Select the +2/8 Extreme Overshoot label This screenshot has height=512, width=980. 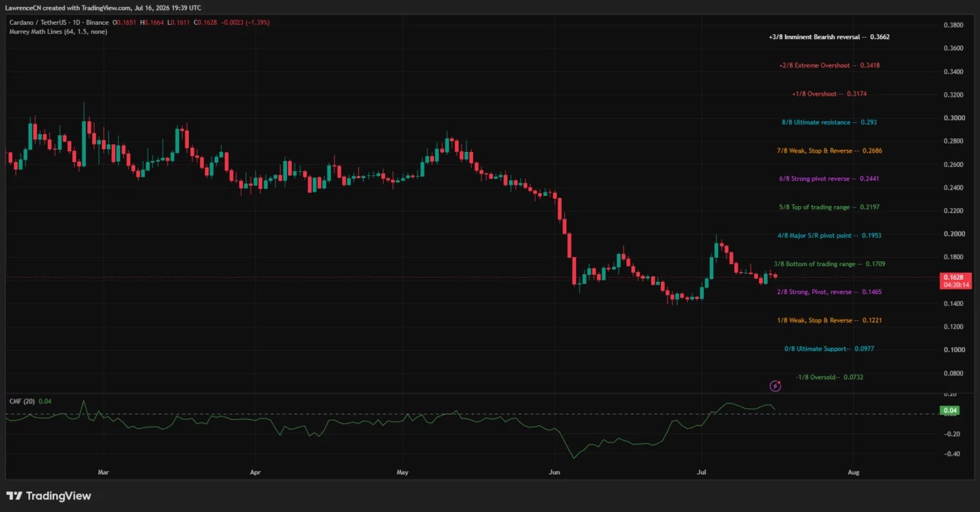[x=829, y=65]
